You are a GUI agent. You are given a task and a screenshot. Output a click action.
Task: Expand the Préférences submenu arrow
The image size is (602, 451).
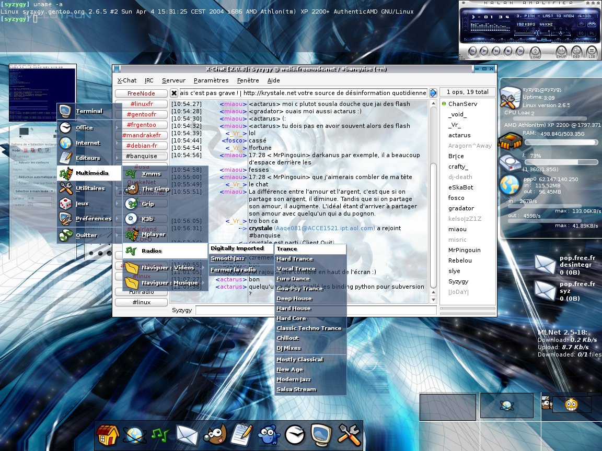pos(117,218)
